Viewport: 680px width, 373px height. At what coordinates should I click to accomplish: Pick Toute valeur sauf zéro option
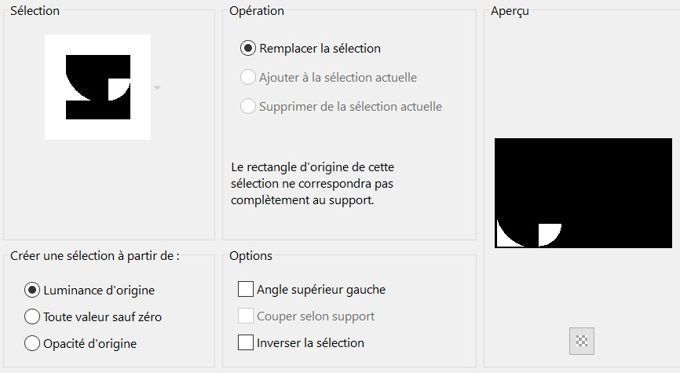click(32, 317)
